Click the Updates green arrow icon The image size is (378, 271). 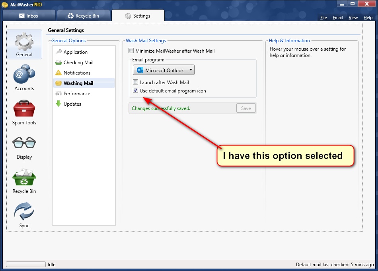pos(58,104)
